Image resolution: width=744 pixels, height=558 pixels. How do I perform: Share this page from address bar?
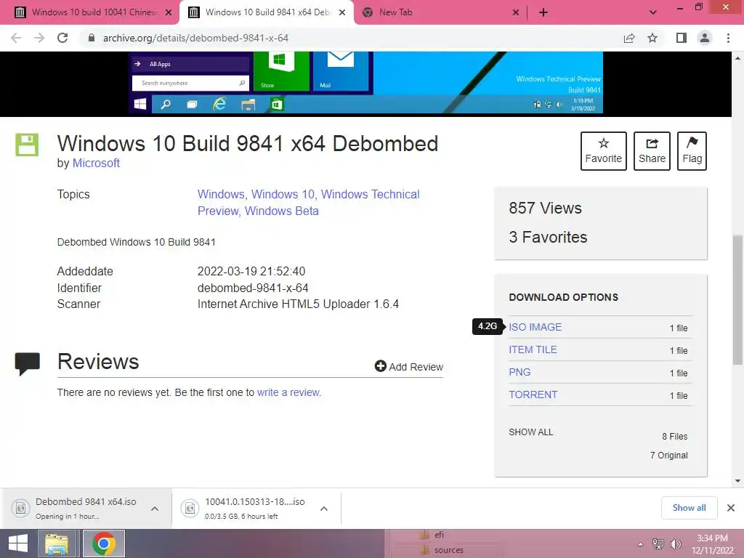[x=629, y=38]
